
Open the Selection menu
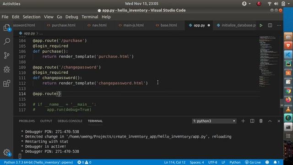(32, 17)
